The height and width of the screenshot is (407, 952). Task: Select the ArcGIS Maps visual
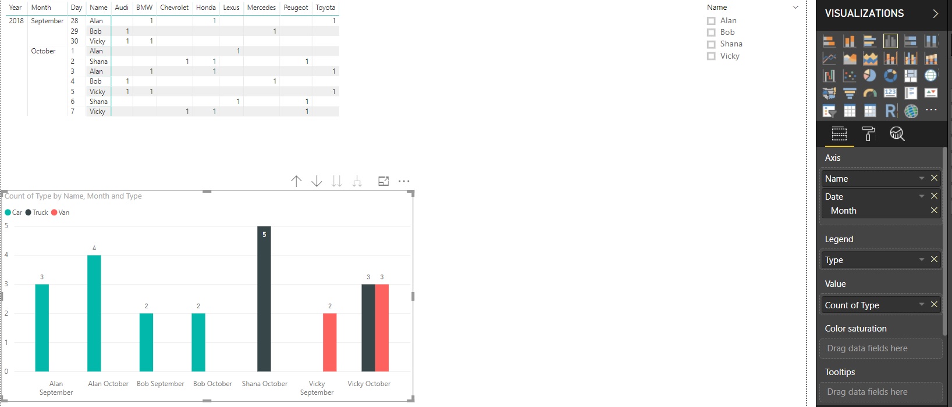(911, 111)
